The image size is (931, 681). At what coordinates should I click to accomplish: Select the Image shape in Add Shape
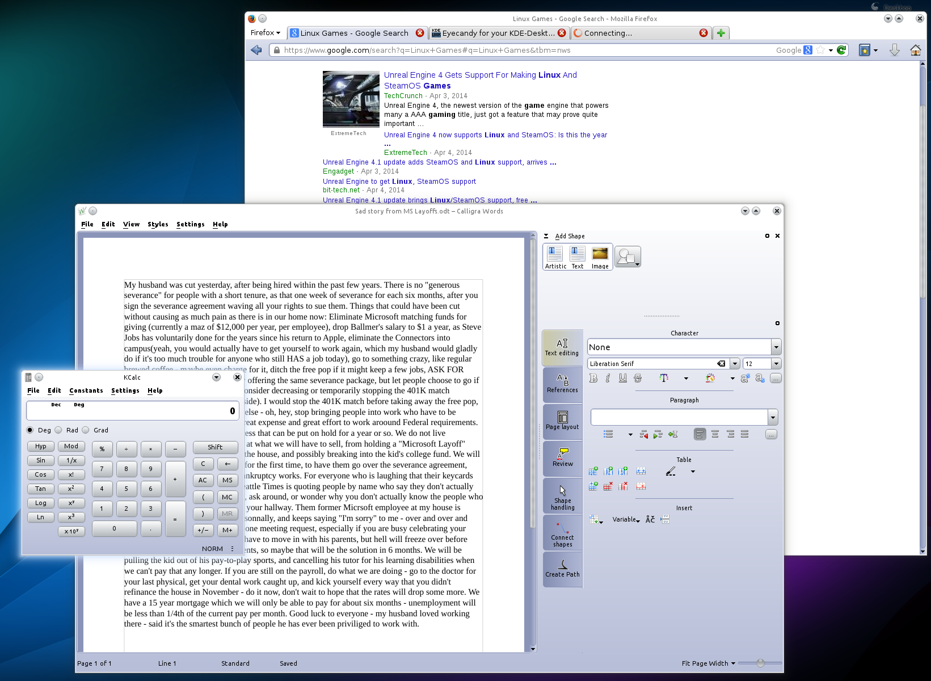600,257
